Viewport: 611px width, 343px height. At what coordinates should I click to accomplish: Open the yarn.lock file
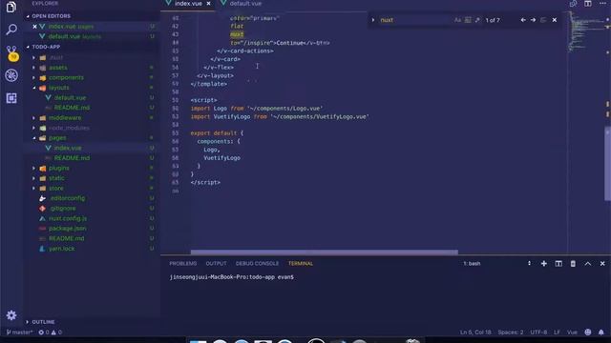tap(61, 249)
